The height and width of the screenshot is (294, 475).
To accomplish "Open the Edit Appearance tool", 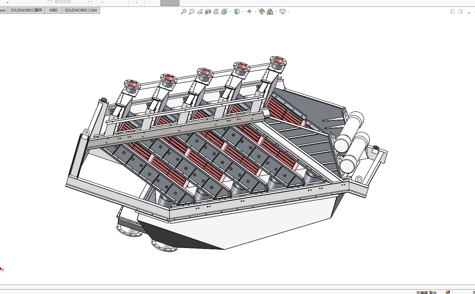I will click(262, 12).
